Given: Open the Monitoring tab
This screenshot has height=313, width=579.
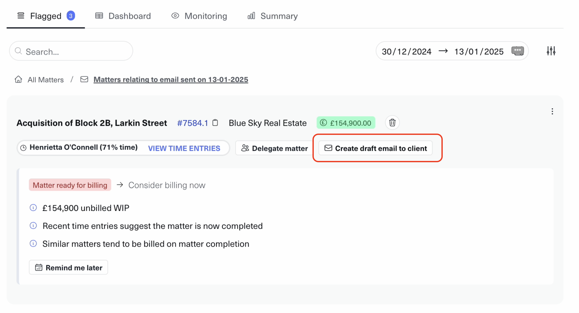Looking at the screenshot, I should (x=199, y=16).
